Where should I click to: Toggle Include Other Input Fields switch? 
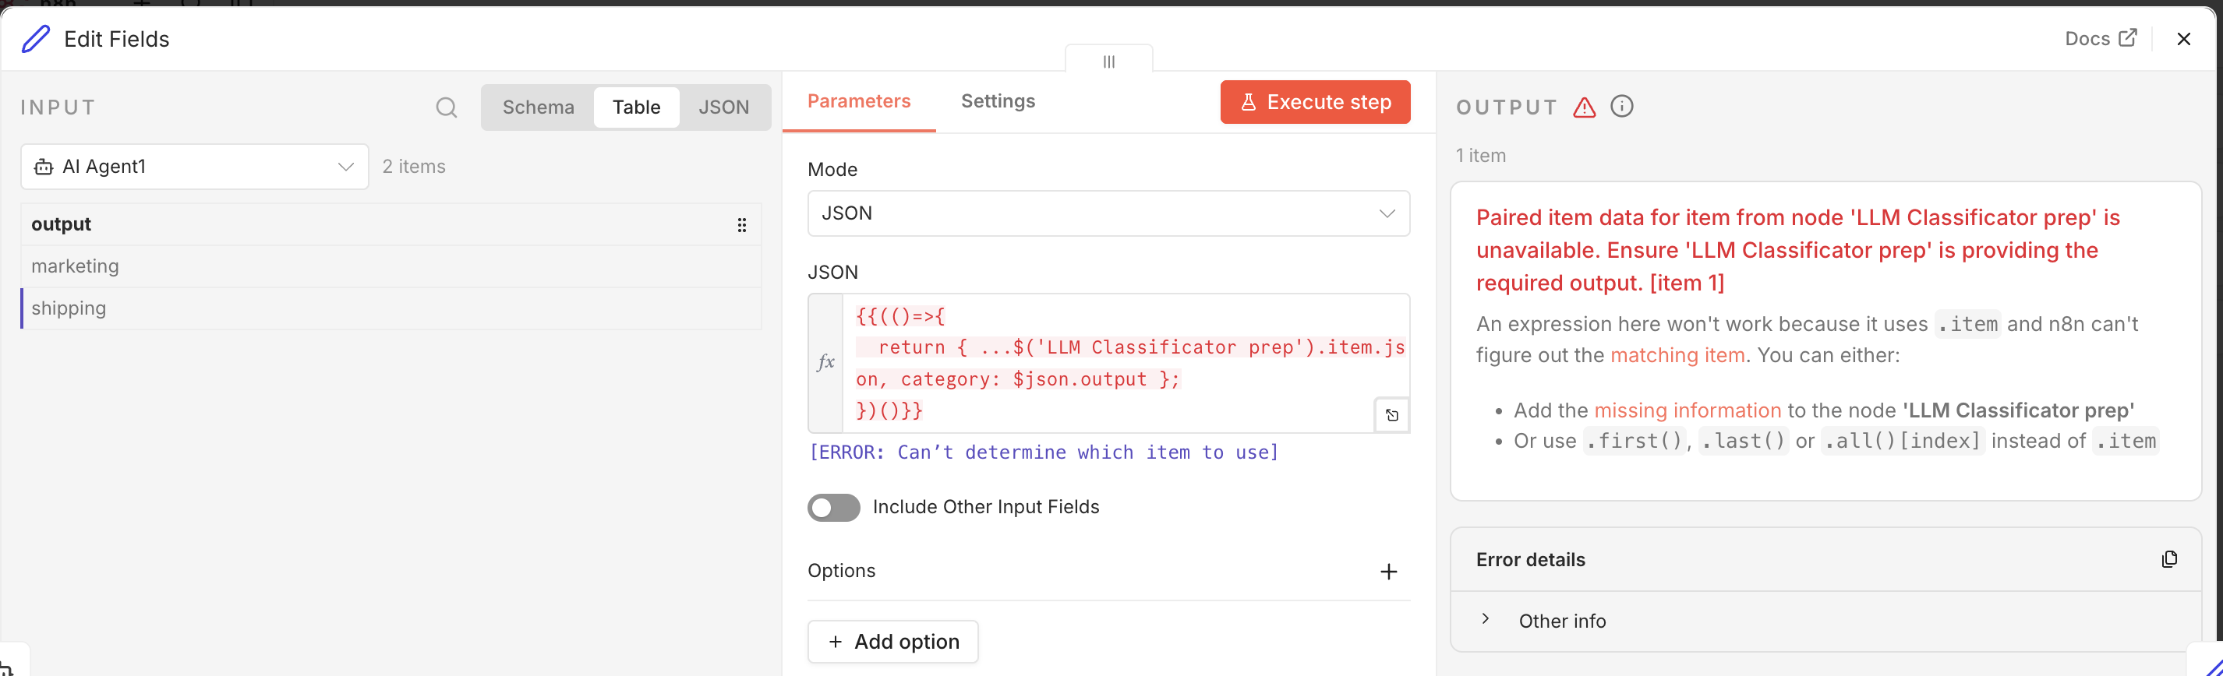click(x=834, y=507)
